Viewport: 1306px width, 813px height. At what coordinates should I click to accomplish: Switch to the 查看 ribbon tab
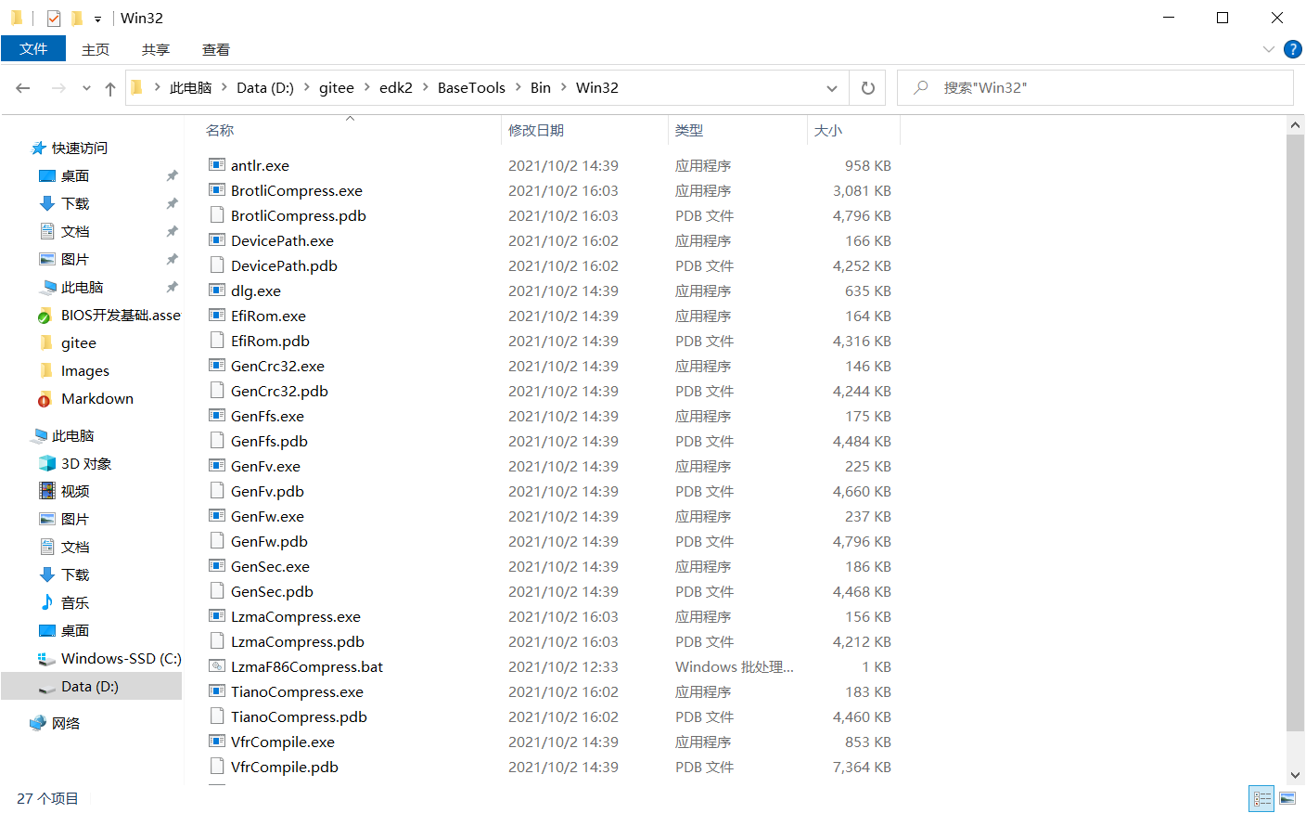click(x=215, y=49)
